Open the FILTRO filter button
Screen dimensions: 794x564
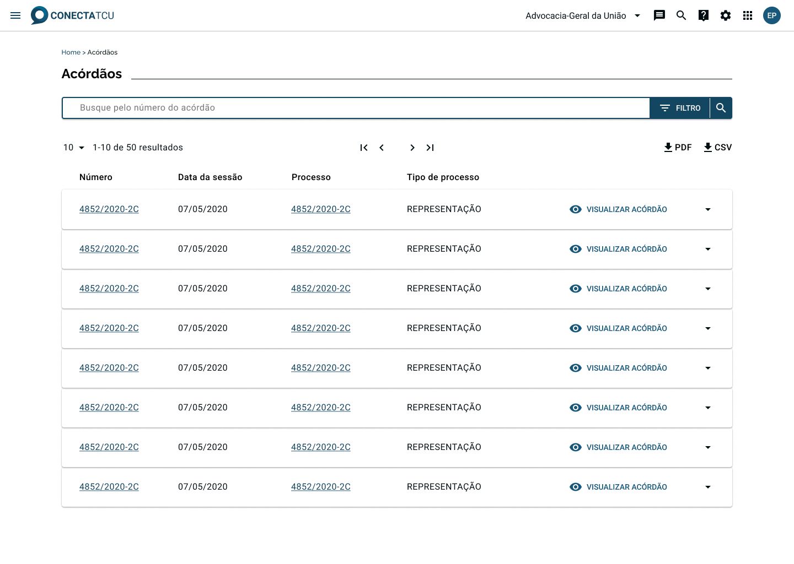[680, 108]
